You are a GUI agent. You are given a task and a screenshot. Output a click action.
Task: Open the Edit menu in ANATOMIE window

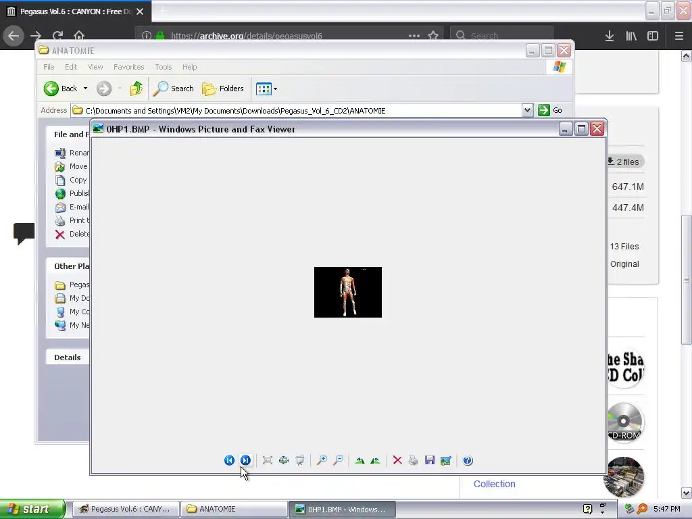click(71, 67)
